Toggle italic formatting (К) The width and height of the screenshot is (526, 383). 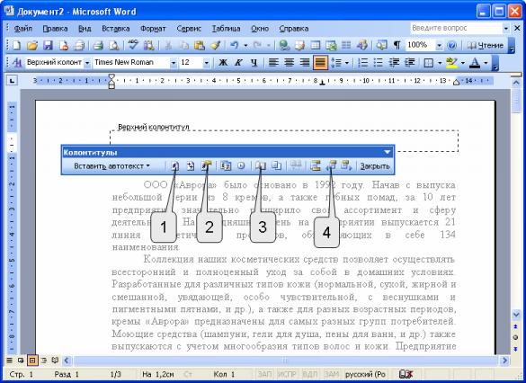pos(238,63)
